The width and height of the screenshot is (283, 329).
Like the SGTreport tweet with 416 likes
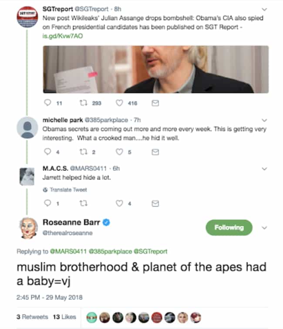(x=119, y=103)
